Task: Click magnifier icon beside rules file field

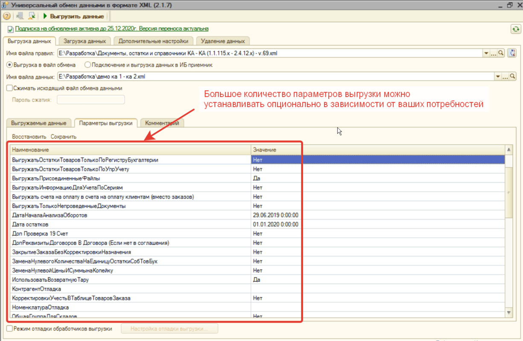Action: pos(501,53)
